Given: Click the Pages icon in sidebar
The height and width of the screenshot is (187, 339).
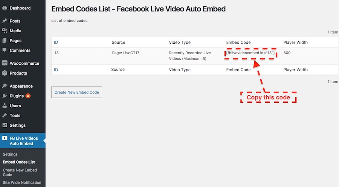Looking at the screenshot, I should tap(5, 41).
